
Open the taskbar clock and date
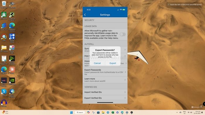point(197,113)
